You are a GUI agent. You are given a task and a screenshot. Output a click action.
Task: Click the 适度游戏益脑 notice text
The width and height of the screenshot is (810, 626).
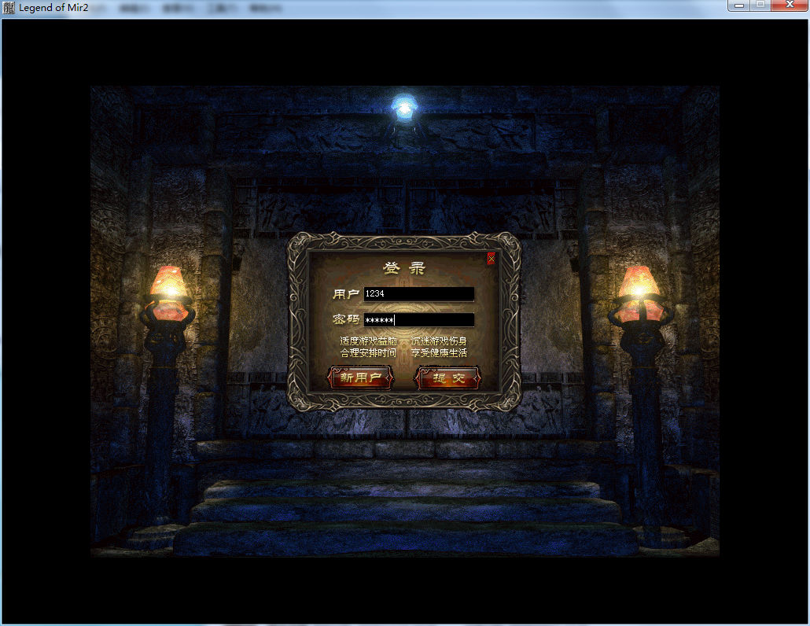[368, 341]
